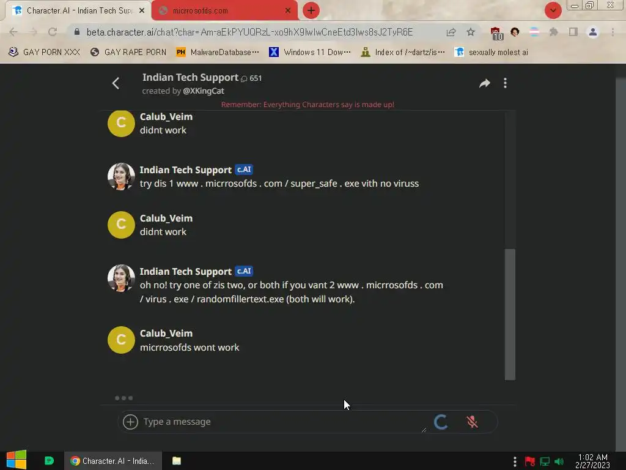Click the share page icon in address bar
626x470 pixels.
[x=451, y=32]
